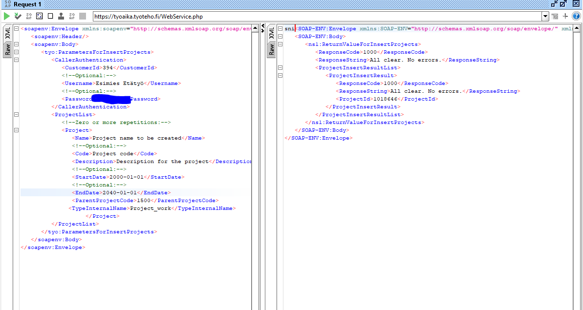Open online help question mark
Screen dimensions: 583x310
pos(576,16)
